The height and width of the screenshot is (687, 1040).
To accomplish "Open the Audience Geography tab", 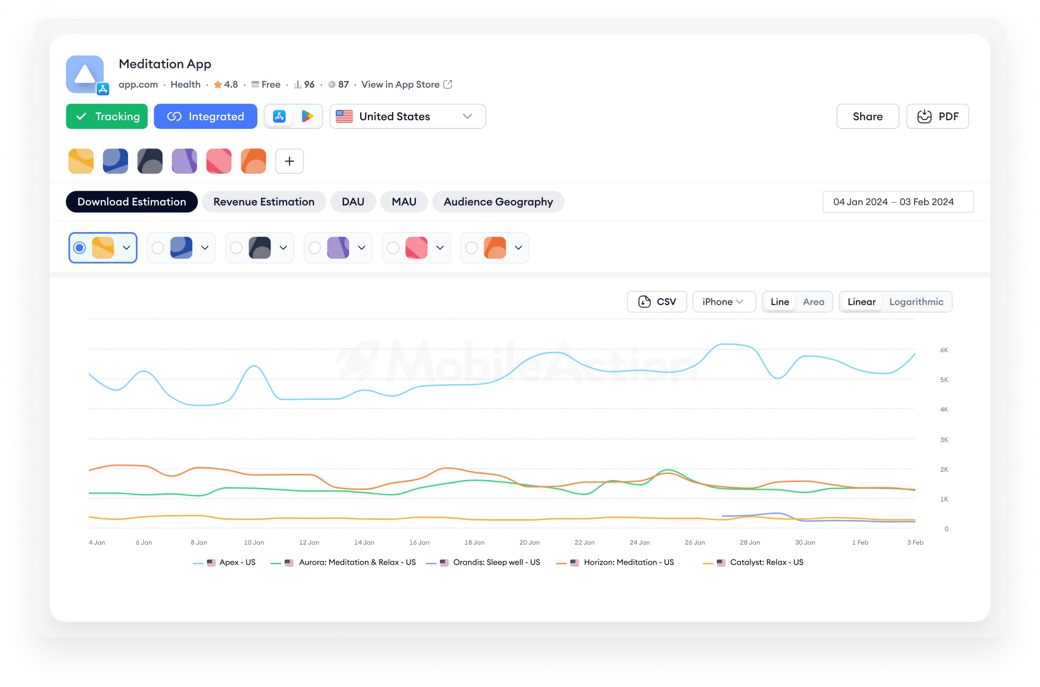I will (498, 202).
